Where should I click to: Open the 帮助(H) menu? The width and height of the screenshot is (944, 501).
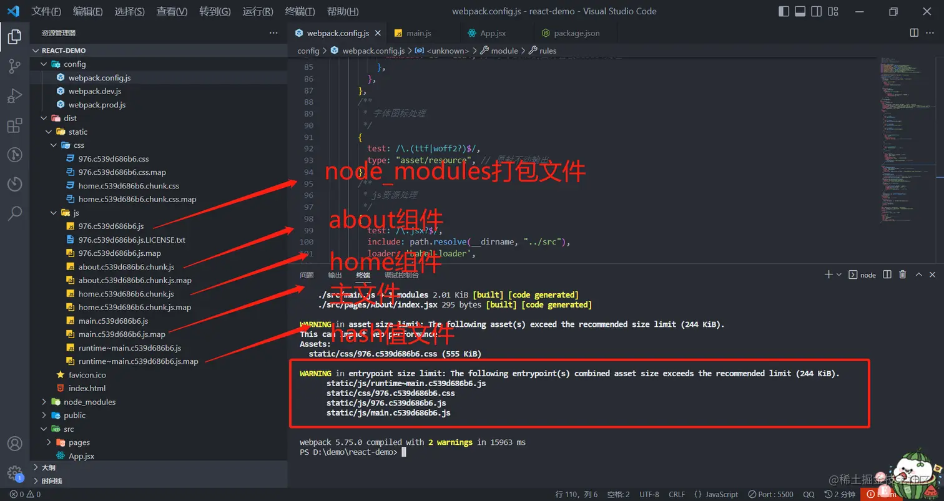[x=342, y=12]
